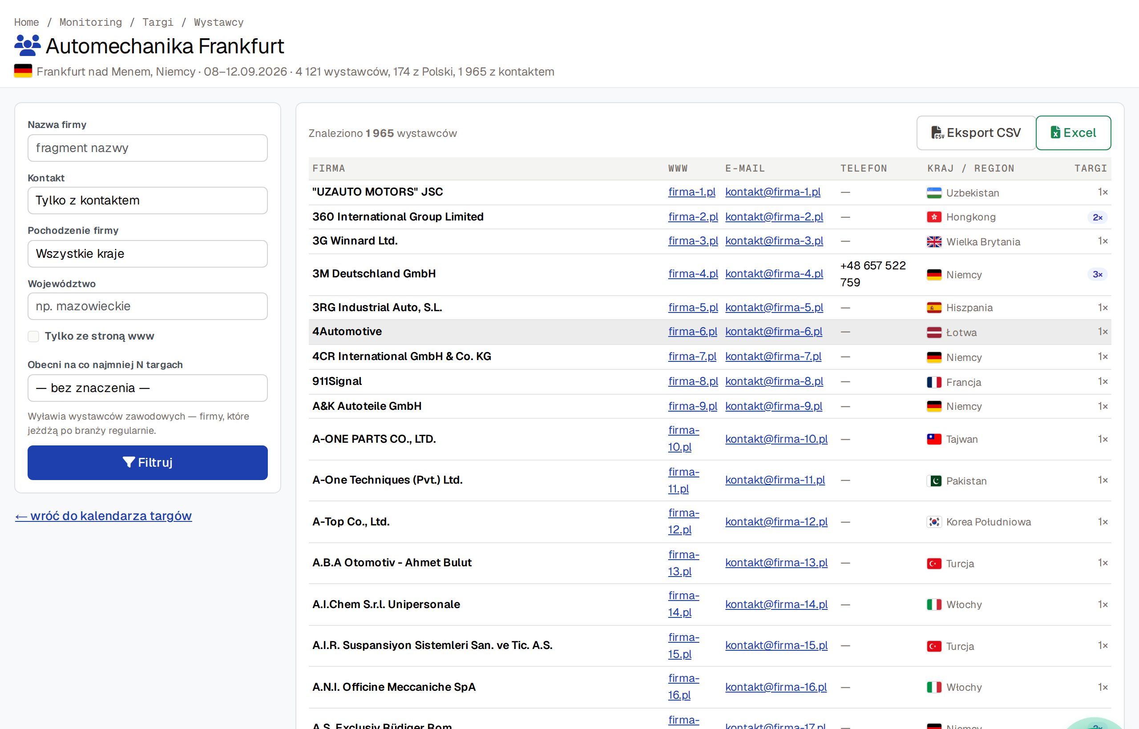
Task: Open the Kontakt dropdown
Action: [x=147, y=200]
